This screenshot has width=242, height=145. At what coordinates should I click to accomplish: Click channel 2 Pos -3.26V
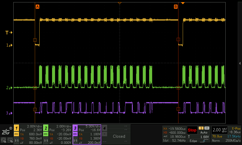click(60, 130)
